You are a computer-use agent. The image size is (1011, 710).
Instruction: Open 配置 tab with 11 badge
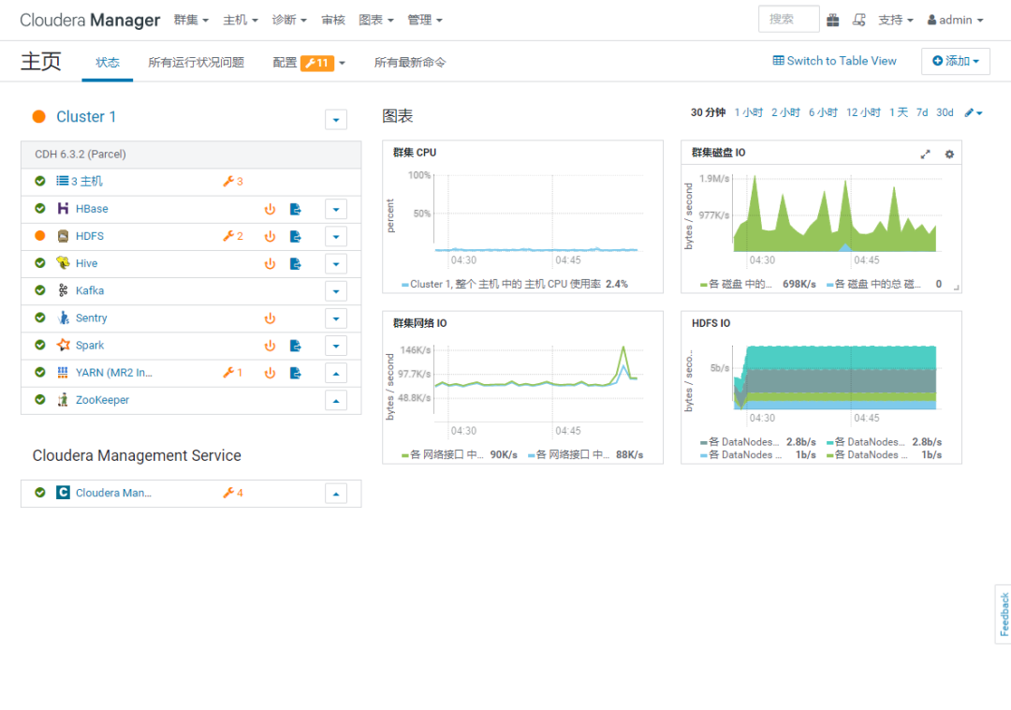point(309,63)
